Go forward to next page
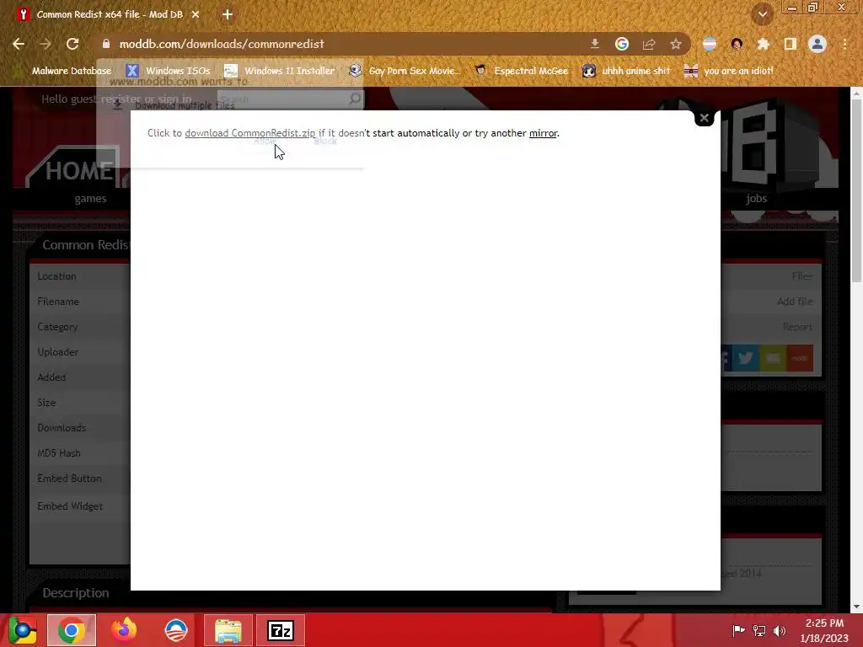Viewport: 863px width, 647px height. pos(46,44)
